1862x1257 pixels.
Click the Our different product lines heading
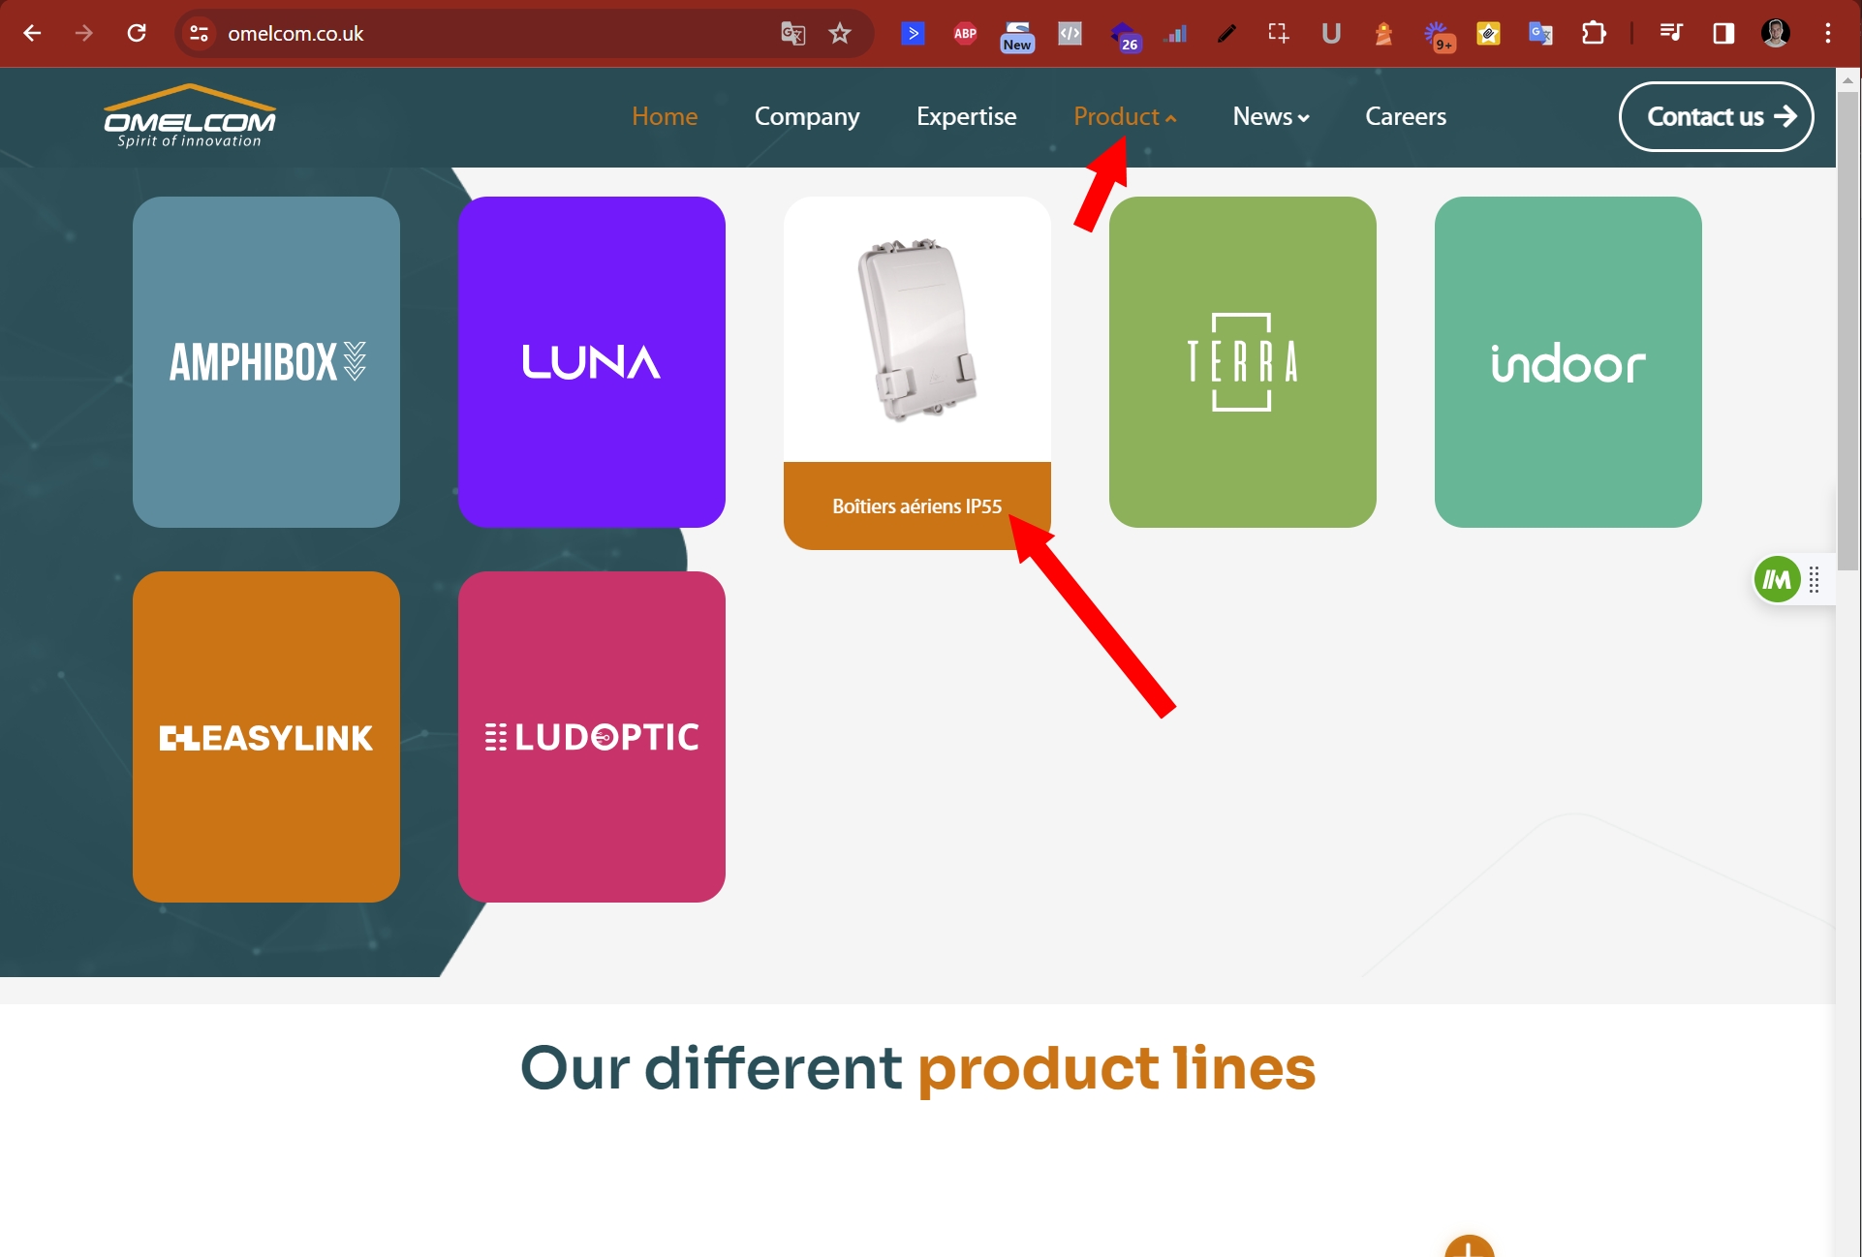pos(917,1068)
